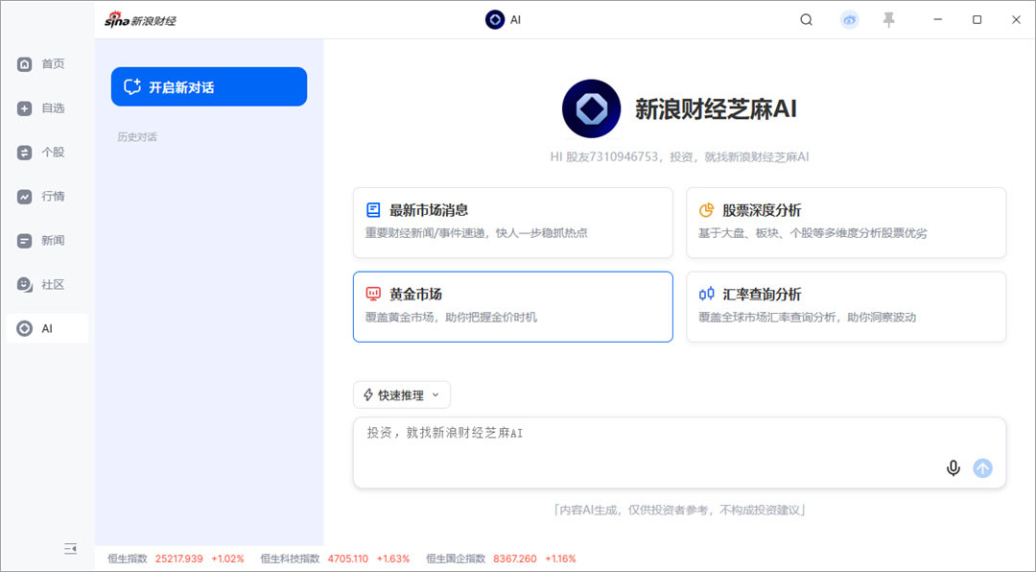Go to 自选 watchlist in sidebar
Viewport: 1036px width, 572px height.
click(x=46, y=108)
